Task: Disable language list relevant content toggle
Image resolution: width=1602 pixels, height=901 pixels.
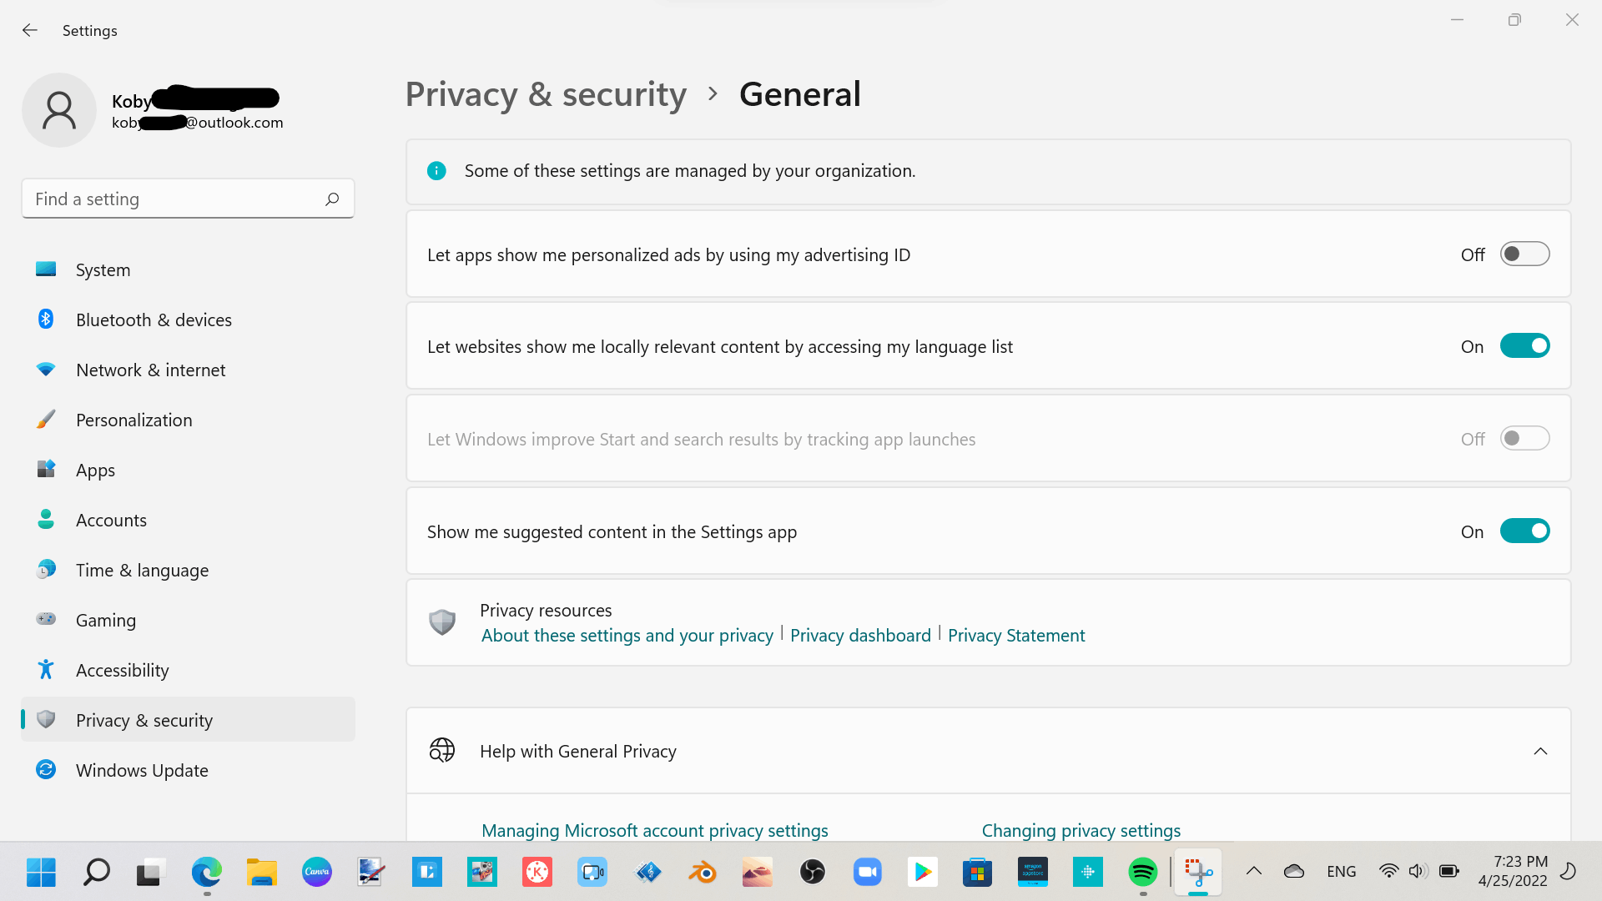Action: tap(1524, 346)
